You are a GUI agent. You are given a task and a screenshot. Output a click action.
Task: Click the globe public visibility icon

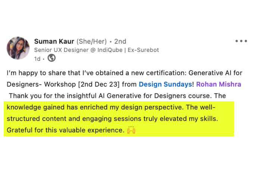[x=52, y=58]
